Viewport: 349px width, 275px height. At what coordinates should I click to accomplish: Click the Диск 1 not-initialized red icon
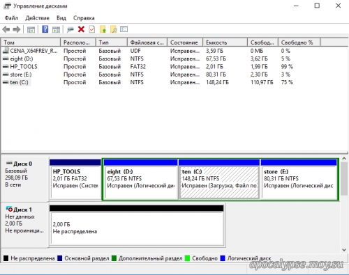[9, 209]
